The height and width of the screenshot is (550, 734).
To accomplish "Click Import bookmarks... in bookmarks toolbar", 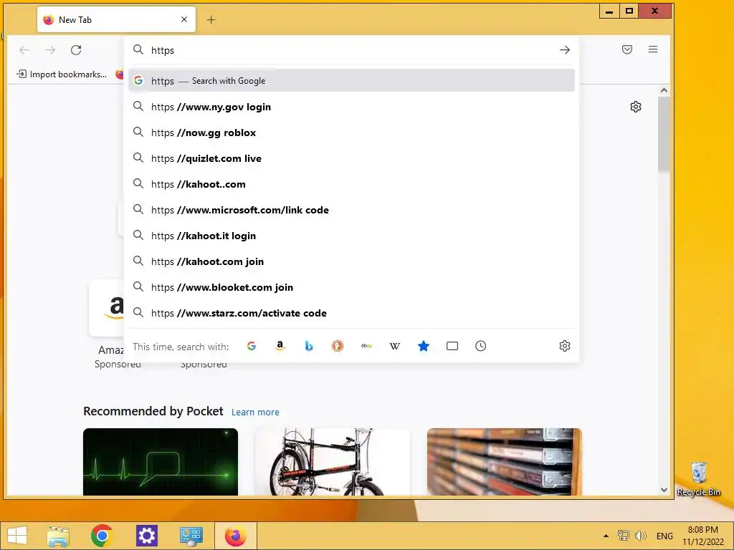I will [62, 74].
